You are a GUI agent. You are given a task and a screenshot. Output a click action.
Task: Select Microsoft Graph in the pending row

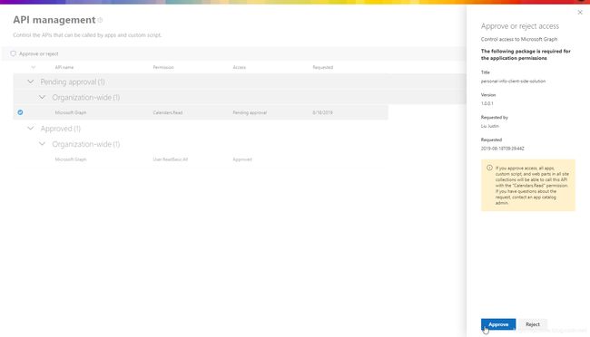tap(71, 112)
